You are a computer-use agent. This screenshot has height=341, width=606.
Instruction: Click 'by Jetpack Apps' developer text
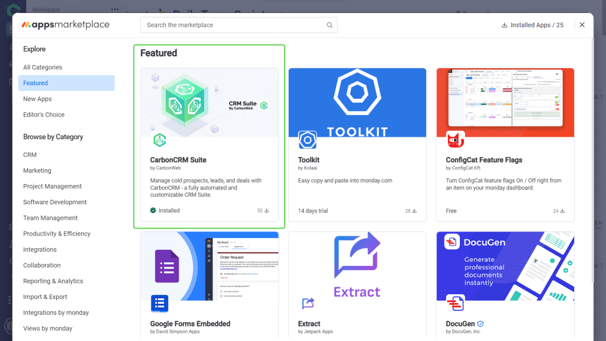(x=315, y=332)
